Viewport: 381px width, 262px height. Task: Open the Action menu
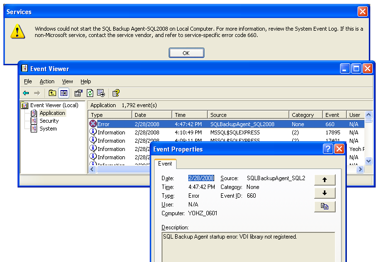click(x=47, y=81)
